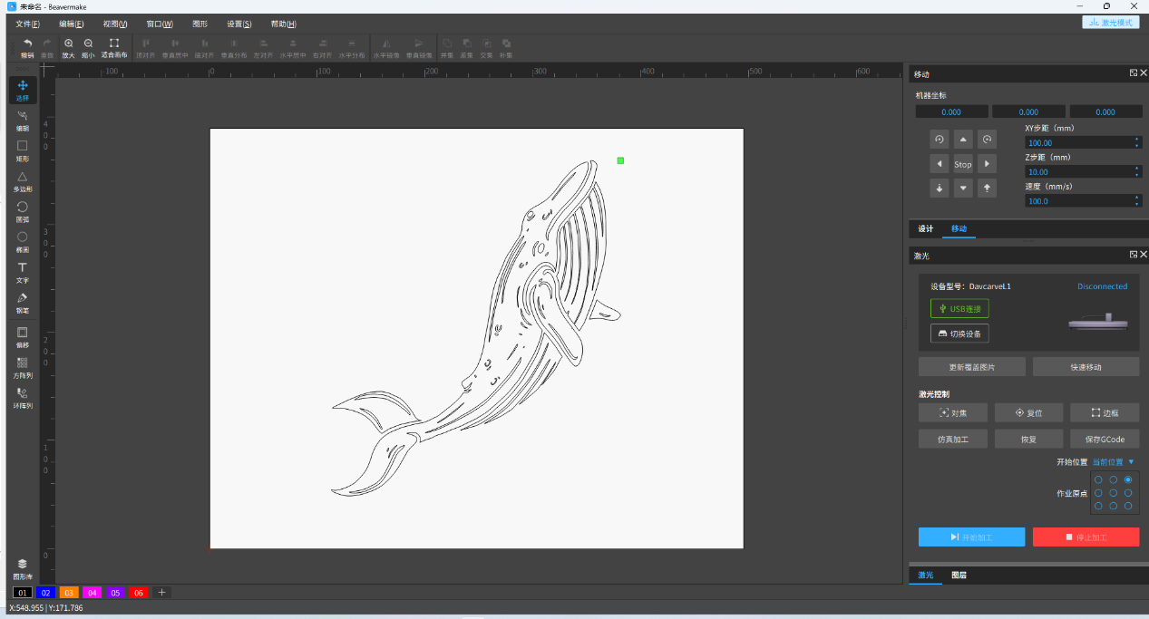This screenshot has height=619, width=1149.
Task: Click the USB连接 button
Action: (959, 309)
